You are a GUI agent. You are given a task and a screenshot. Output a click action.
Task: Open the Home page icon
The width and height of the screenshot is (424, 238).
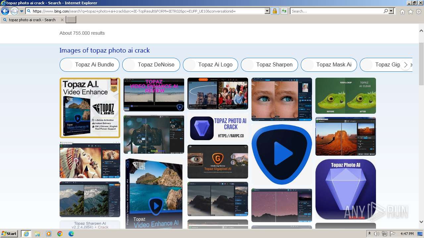(402, 12)
